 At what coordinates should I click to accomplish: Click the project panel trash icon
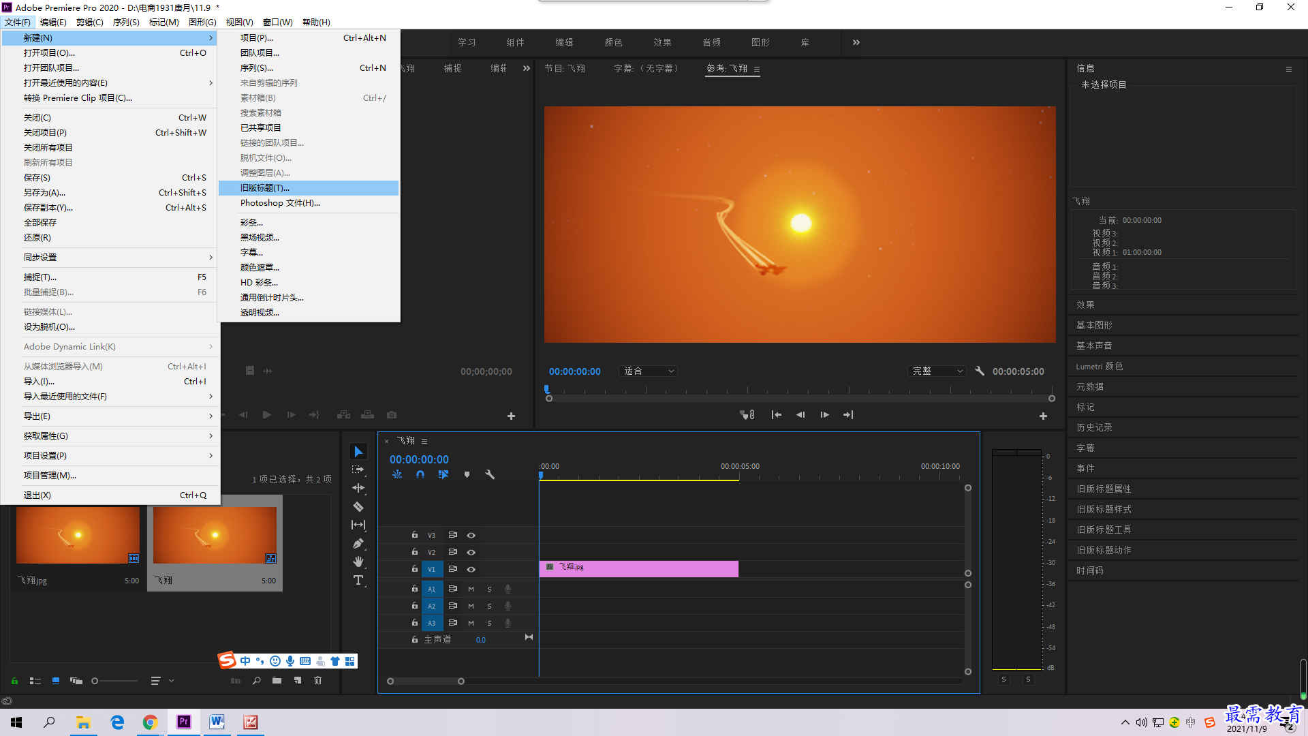tap(317, 680)
